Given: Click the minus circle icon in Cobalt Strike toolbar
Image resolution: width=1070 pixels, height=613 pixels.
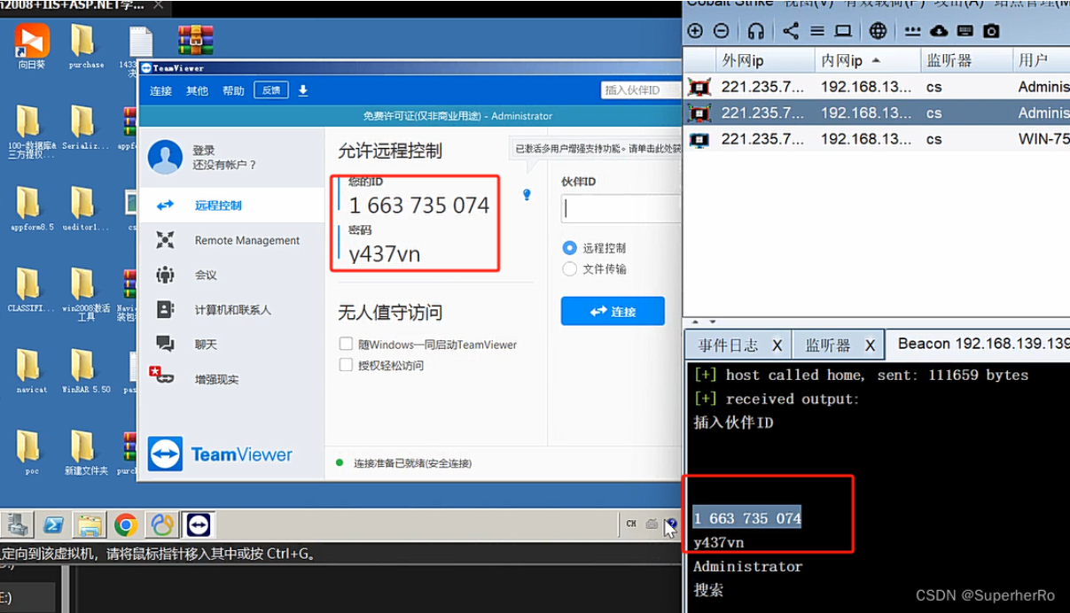Looking at the screenshot, I should pos(721,31).
